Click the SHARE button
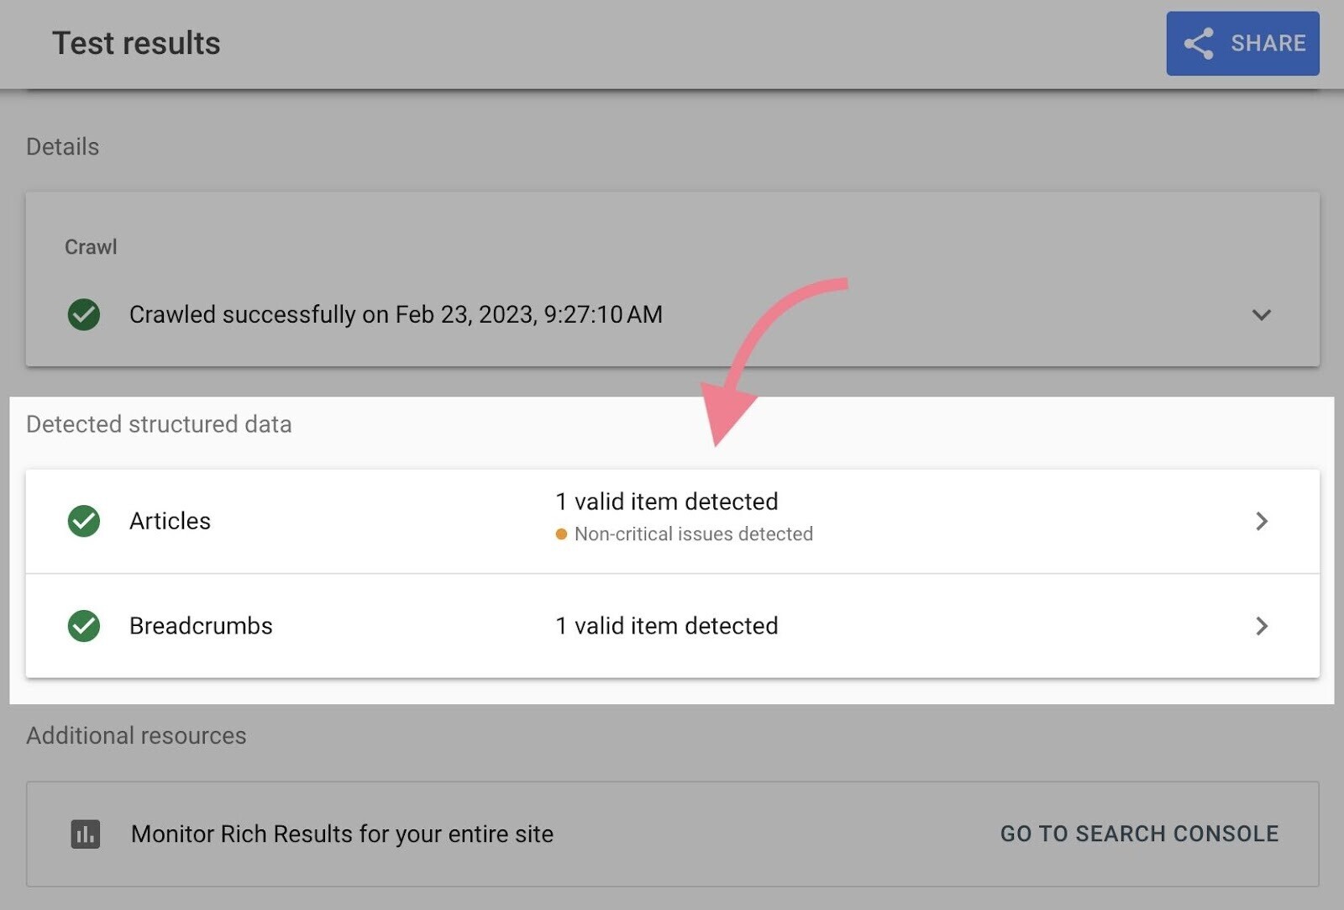Image resolution: width=1344 pixels, height=910 pixels. coord(1242,44)
